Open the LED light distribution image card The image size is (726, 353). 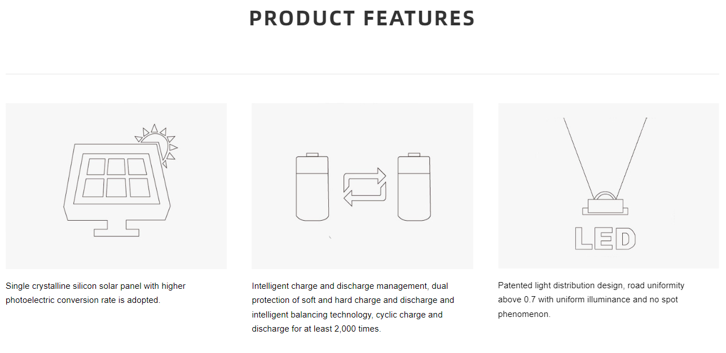coord(609,186)
